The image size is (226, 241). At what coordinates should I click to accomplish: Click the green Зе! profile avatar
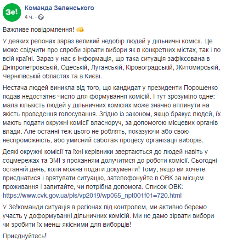coord(12,12)
